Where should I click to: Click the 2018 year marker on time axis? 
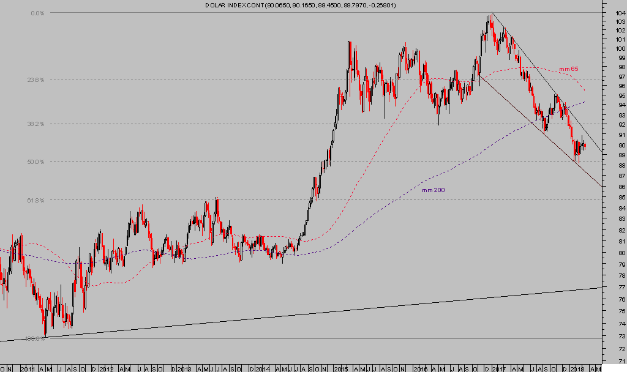(577, 369)
